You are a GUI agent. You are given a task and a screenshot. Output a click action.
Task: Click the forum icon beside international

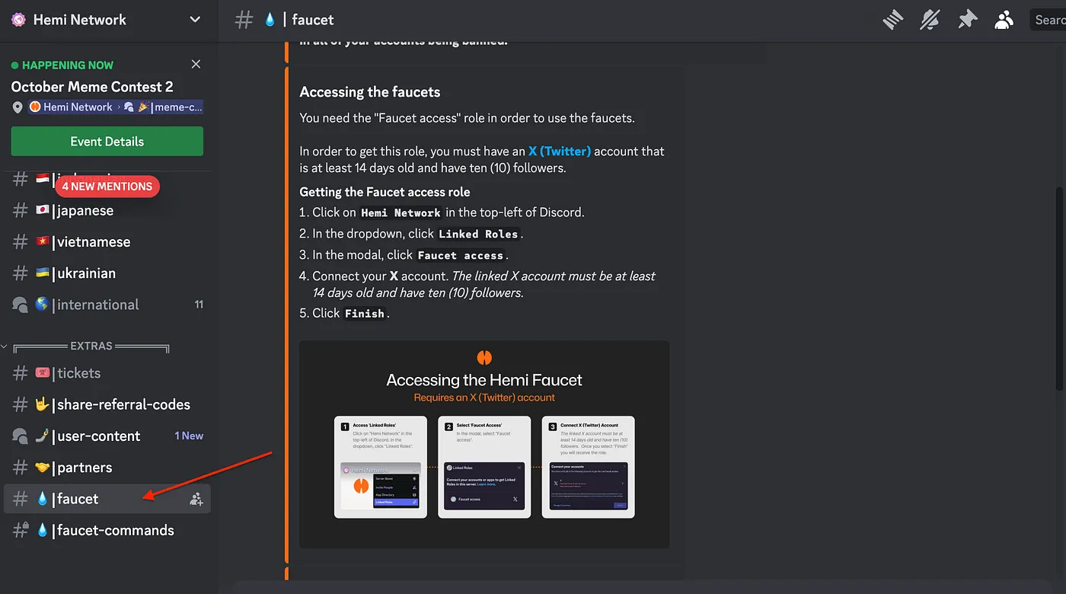coord(21,305)
